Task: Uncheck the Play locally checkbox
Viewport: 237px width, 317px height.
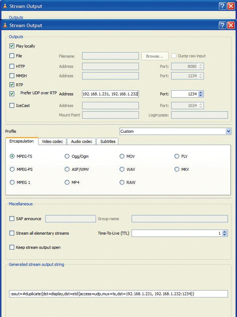Action: click(12, 46)
